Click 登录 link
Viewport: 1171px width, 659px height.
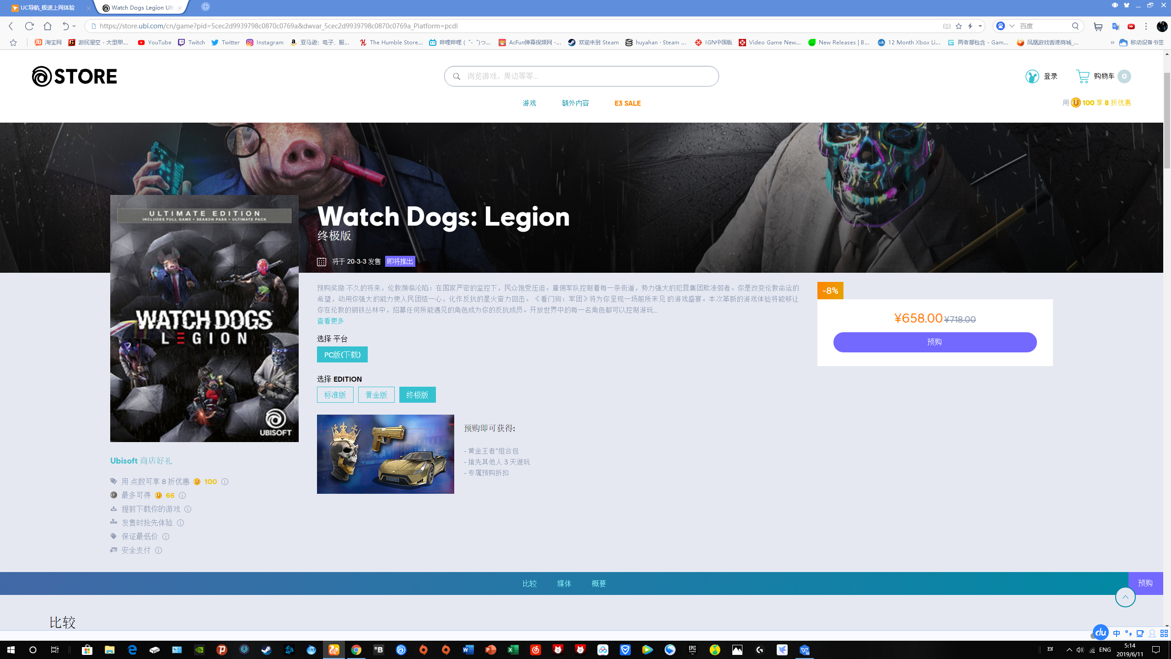pyautogui.click(x=1051, y=76)
